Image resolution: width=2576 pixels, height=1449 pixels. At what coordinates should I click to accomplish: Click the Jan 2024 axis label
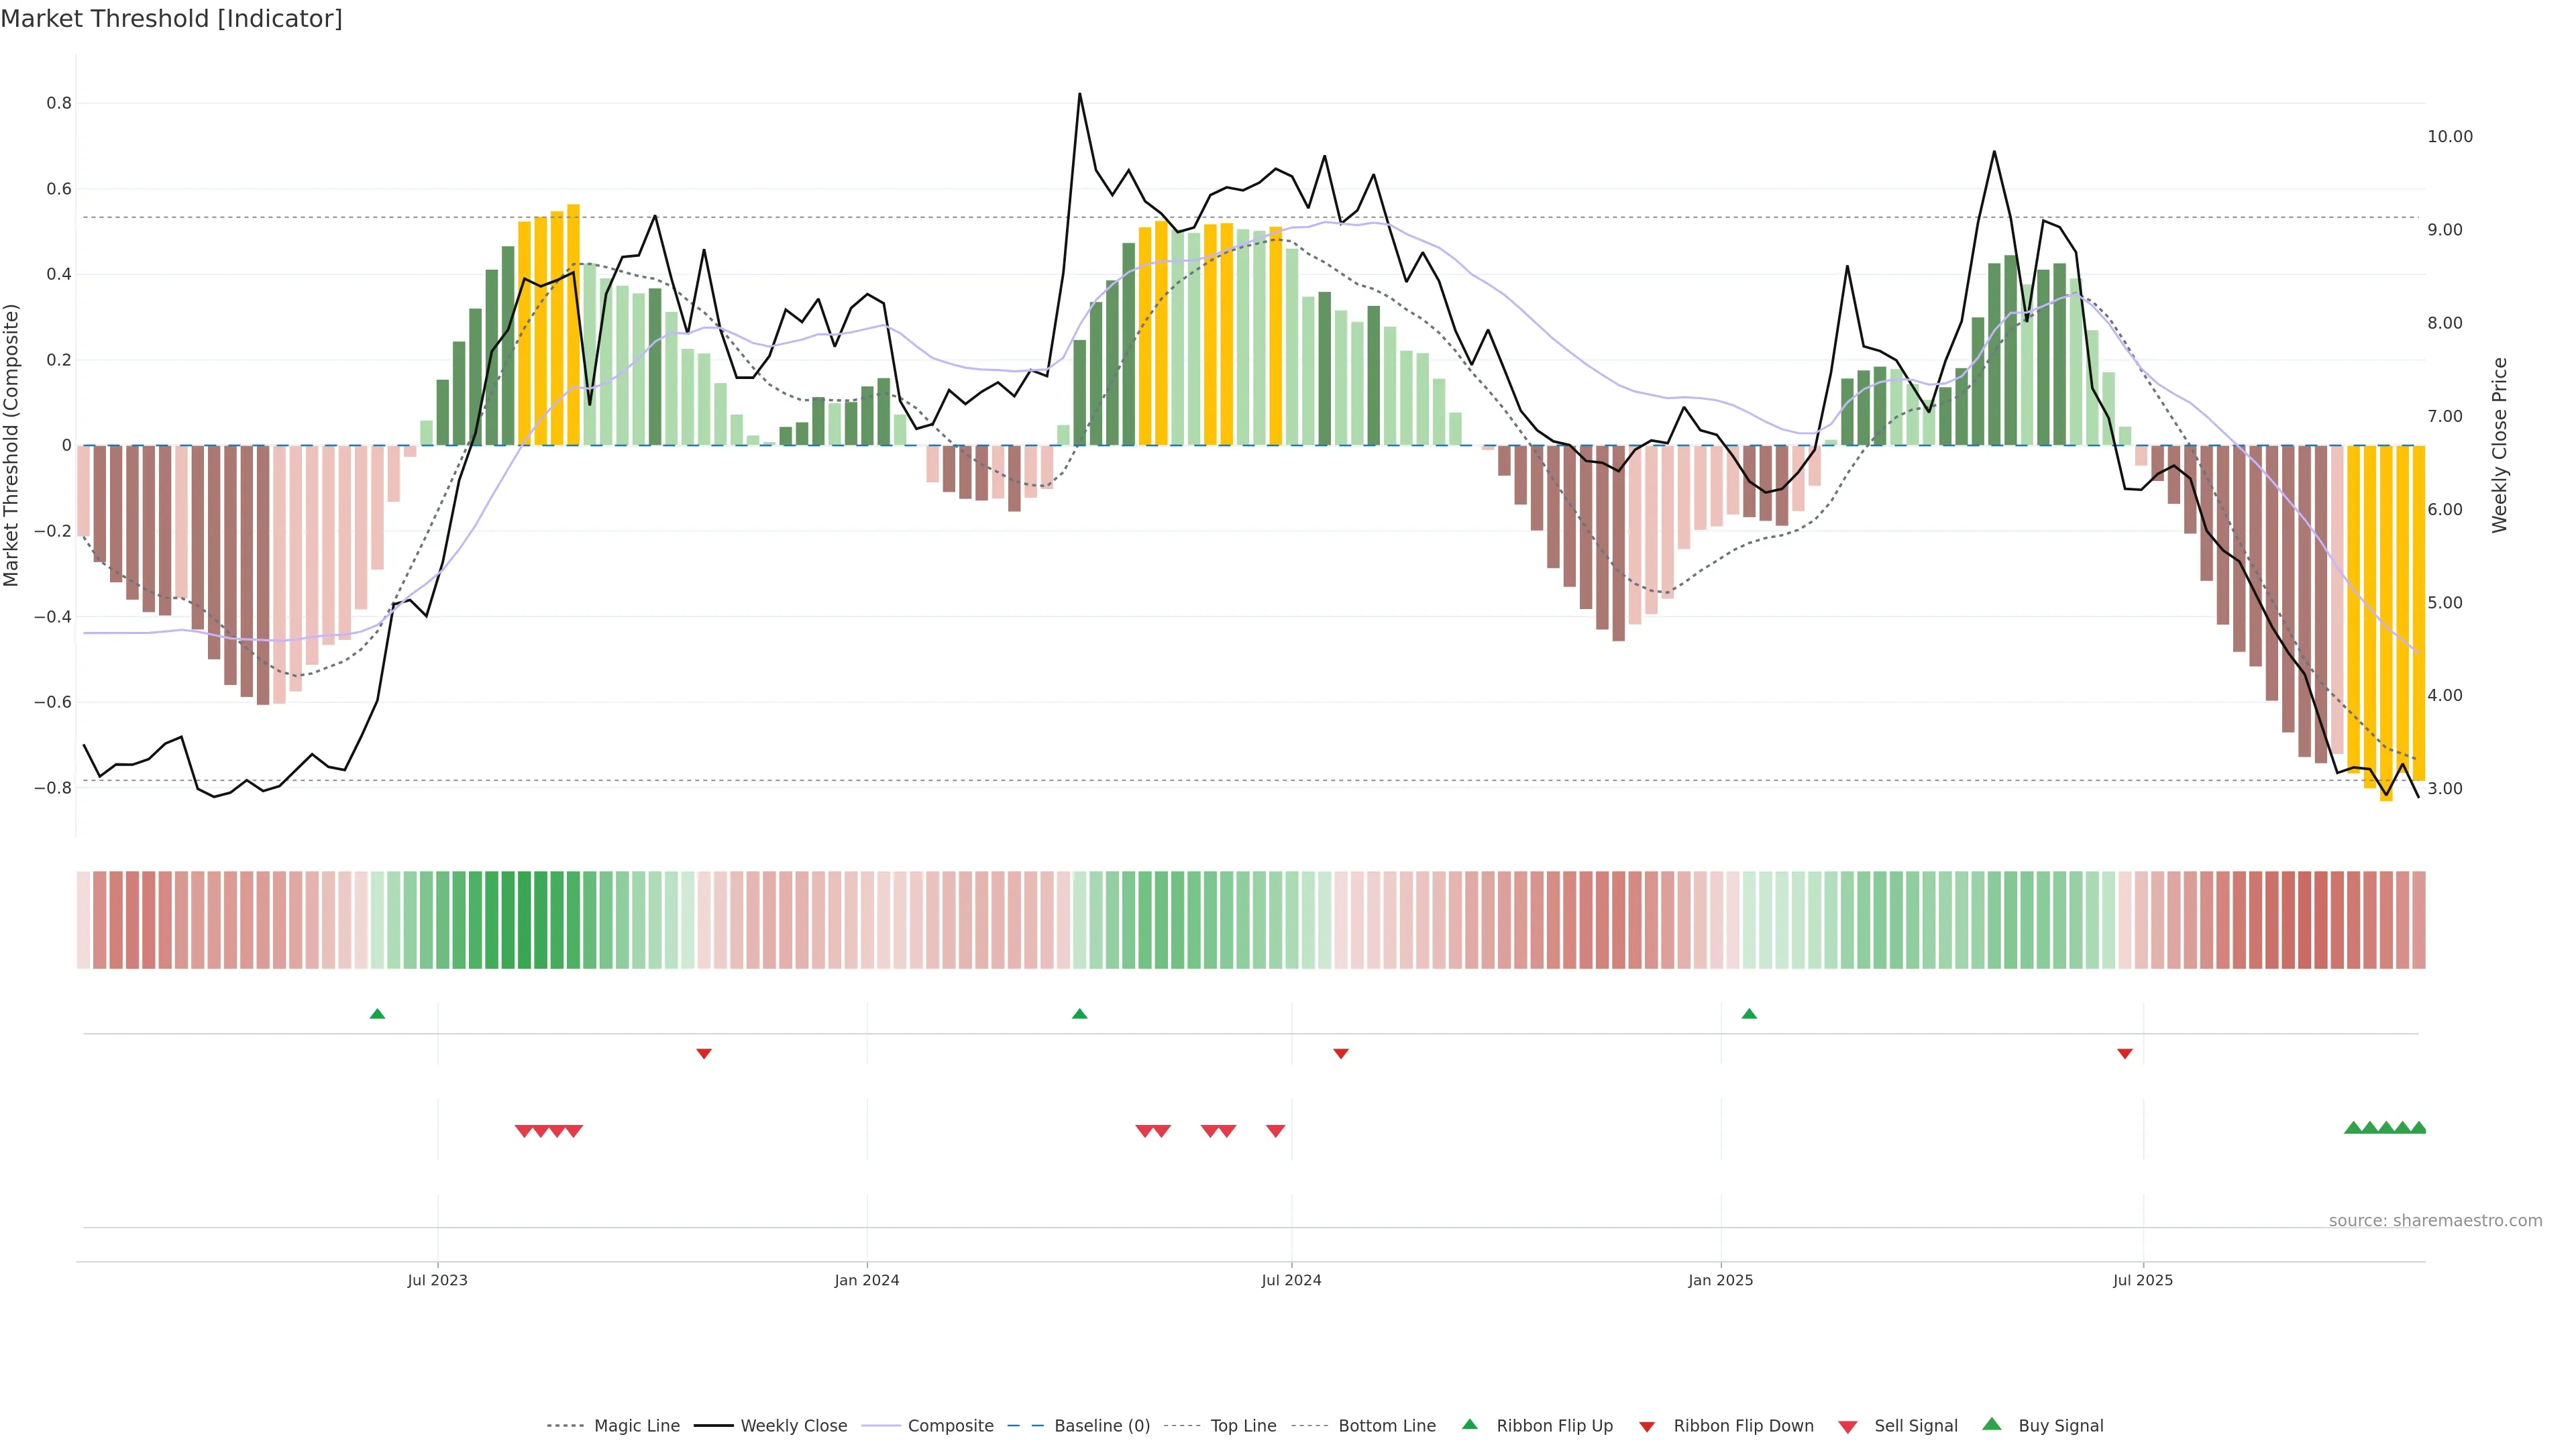867,1280
